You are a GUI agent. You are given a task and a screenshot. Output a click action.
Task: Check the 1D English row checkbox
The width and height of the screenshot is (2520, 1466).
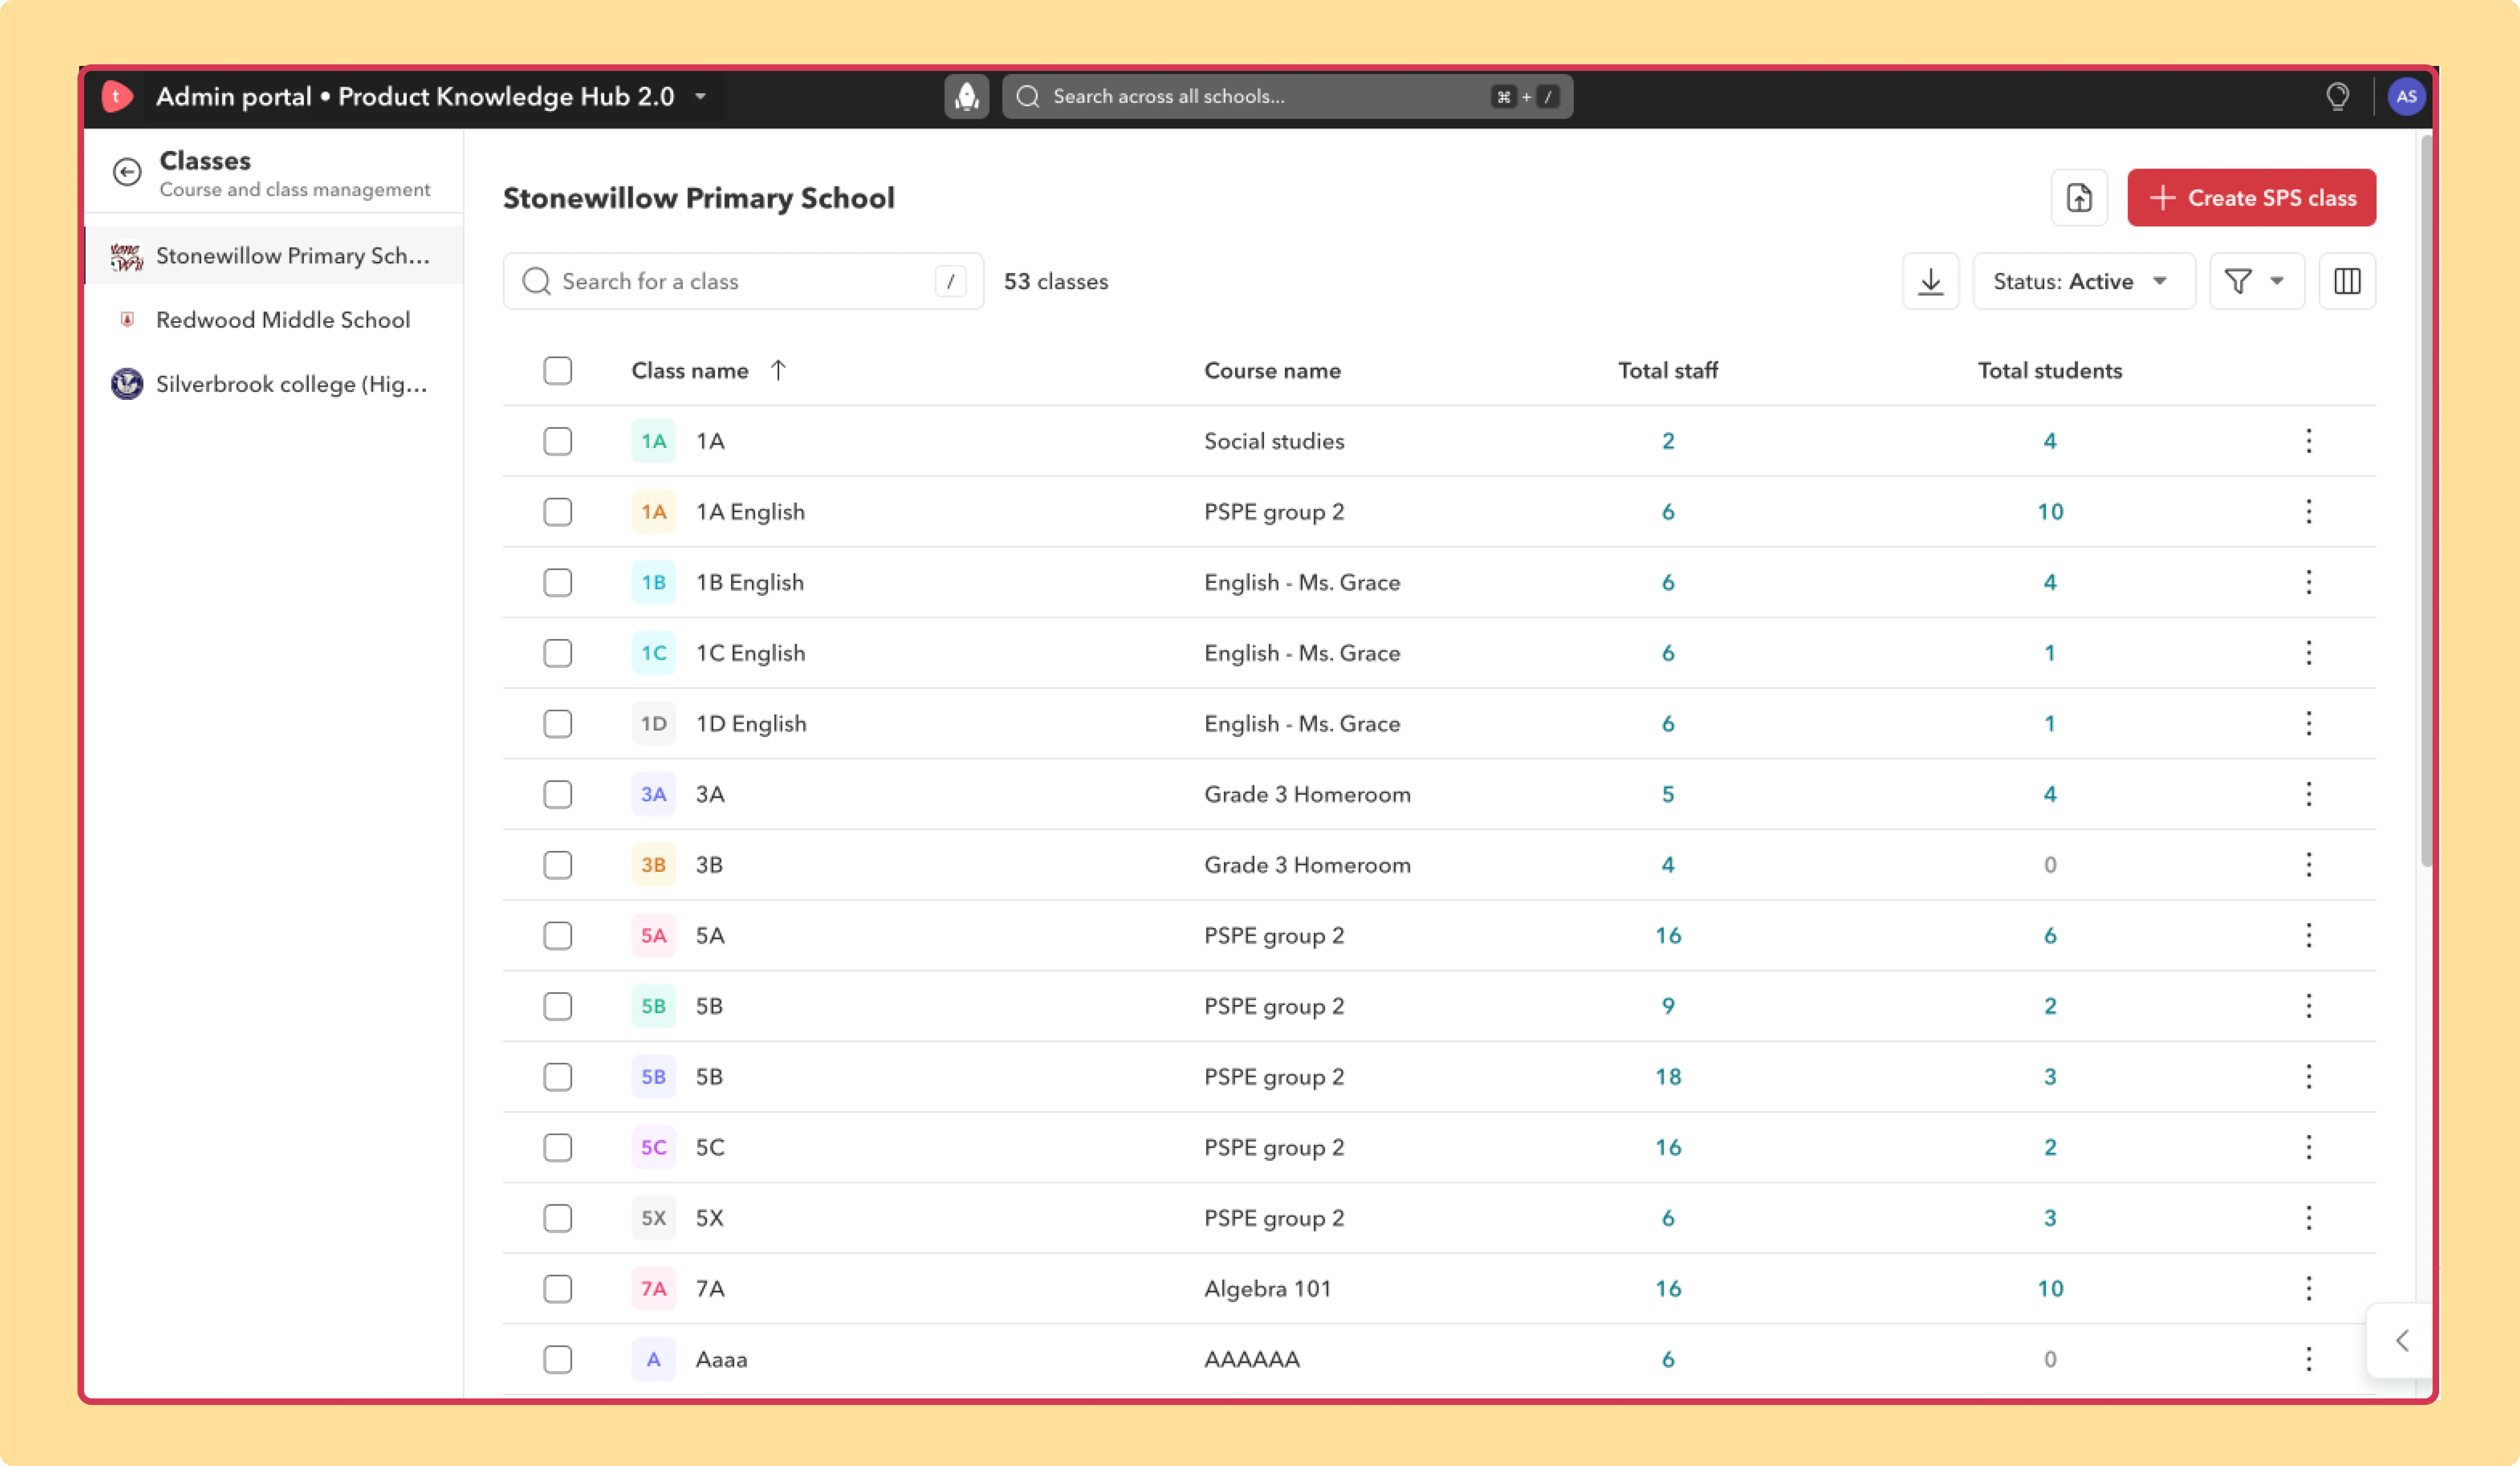(558, 723)
